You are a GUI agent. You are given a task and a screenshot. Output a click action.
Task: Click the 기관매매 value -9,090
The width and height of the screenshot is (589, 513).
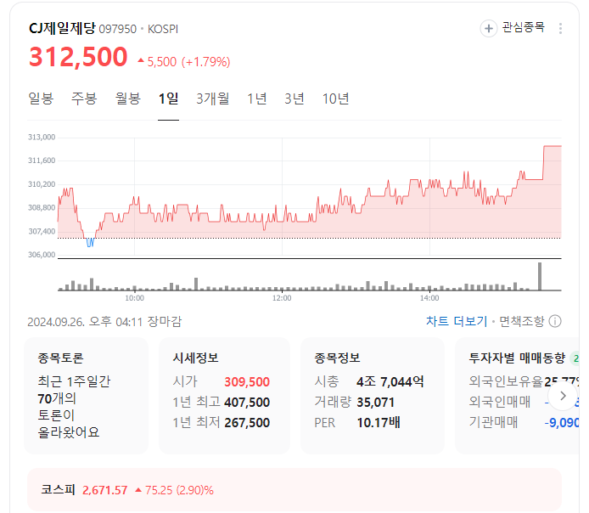click(x=562, y=422)
